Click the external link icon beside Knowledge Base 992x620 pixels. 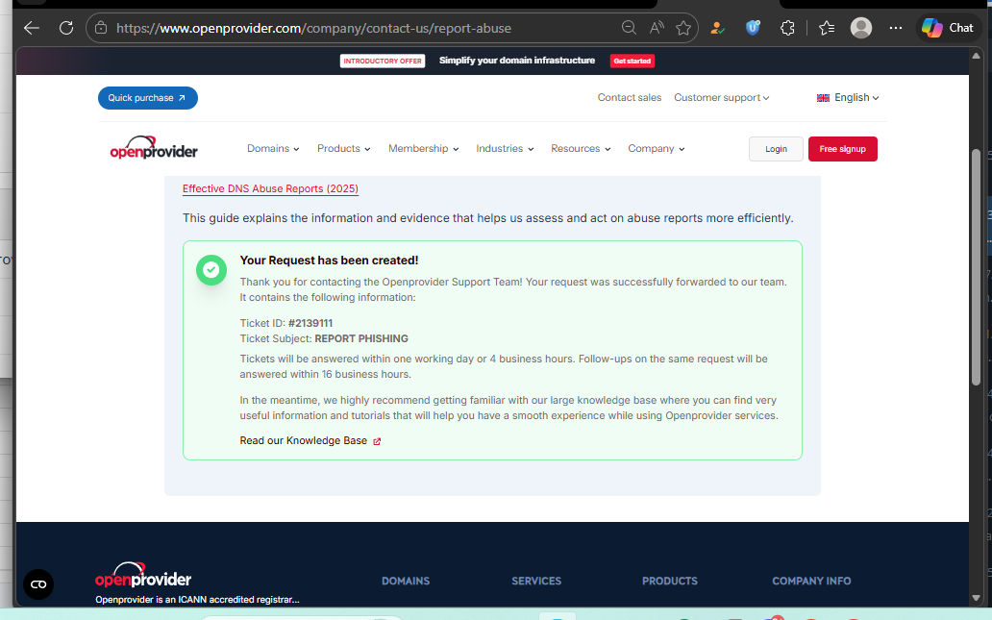[377, 441]
